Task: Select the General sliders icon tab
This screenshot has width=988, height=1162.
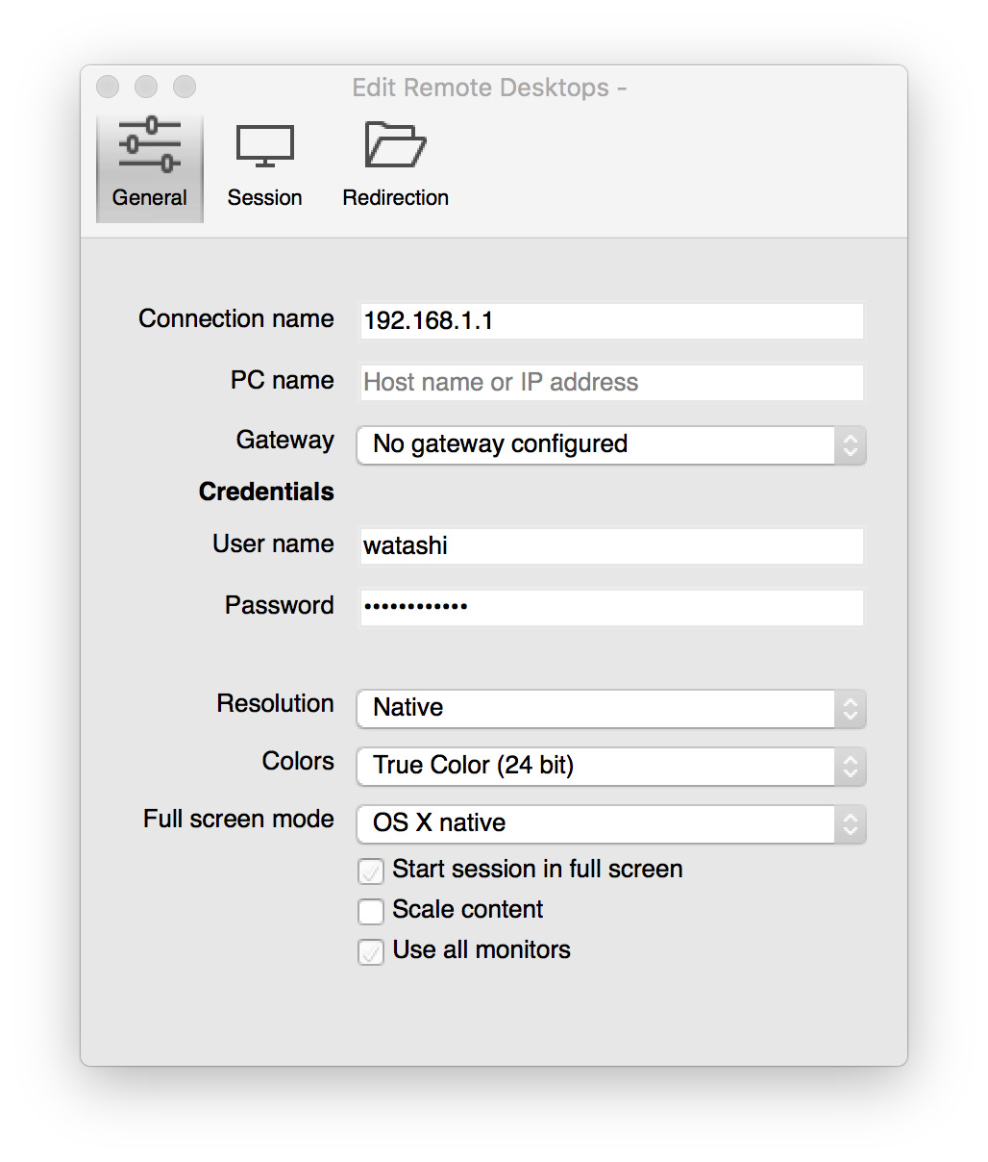Action: tap(150, 166)
